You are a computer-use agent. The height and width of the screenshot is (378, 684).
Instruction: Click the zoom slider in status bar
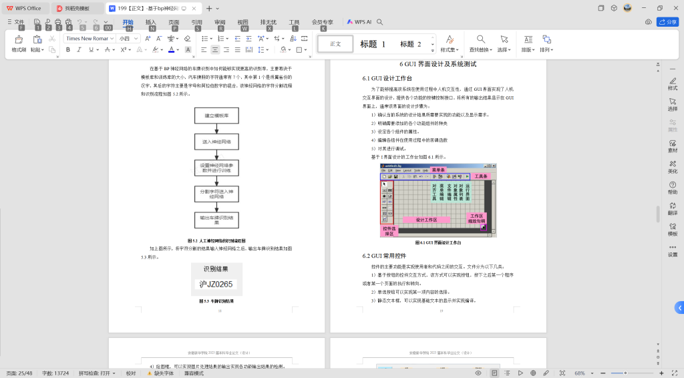click(625, 373)
